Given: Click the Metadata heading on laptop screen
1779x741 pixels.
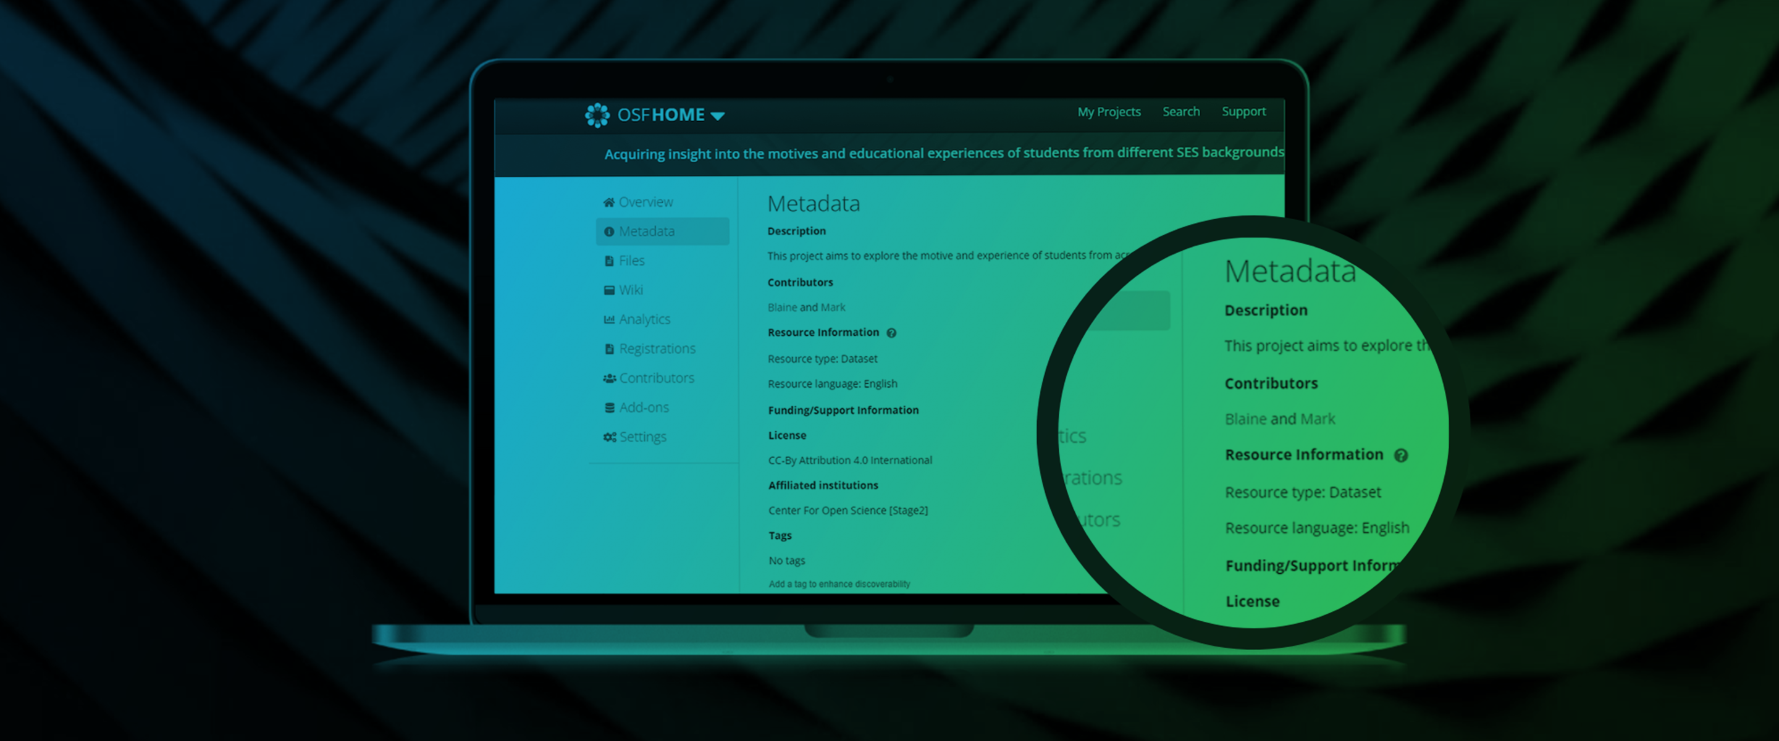Looking at the screenshot, I should click(x=814, y=204).
